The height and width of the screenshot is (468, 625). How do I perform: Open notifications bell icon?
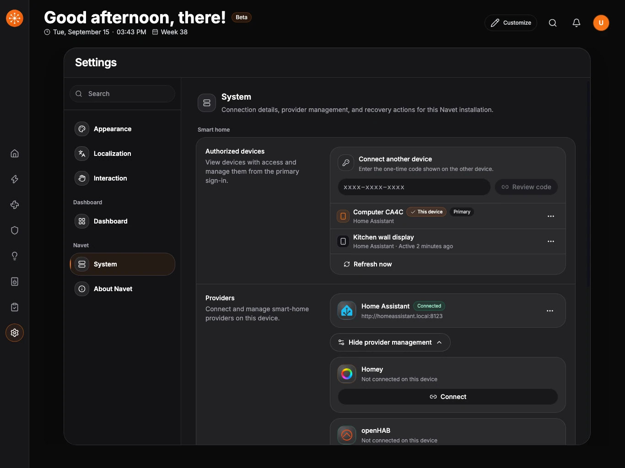[577, 23]
